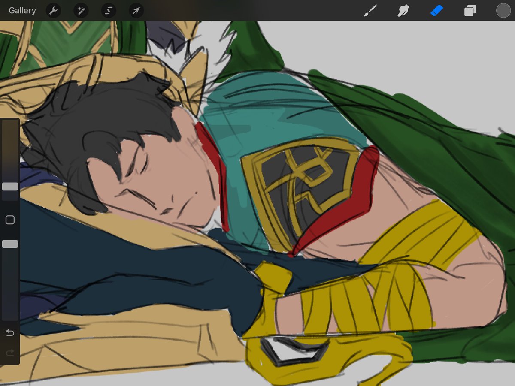This screenshot has width=515, height=386.
Task: Tap redo in the sidebar
Action: [9, 353]
